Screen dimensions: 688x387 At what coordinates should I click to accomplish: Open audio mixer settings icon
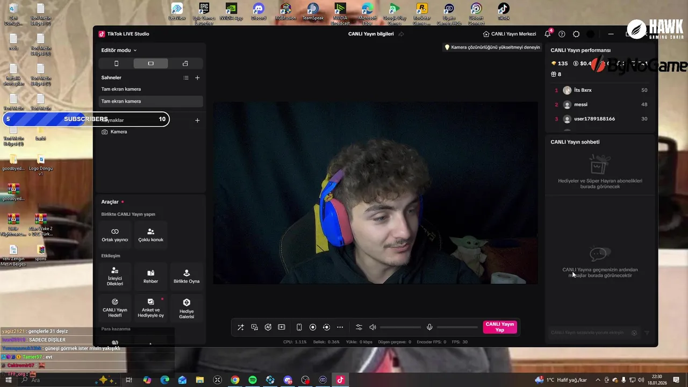click(359, 327)
